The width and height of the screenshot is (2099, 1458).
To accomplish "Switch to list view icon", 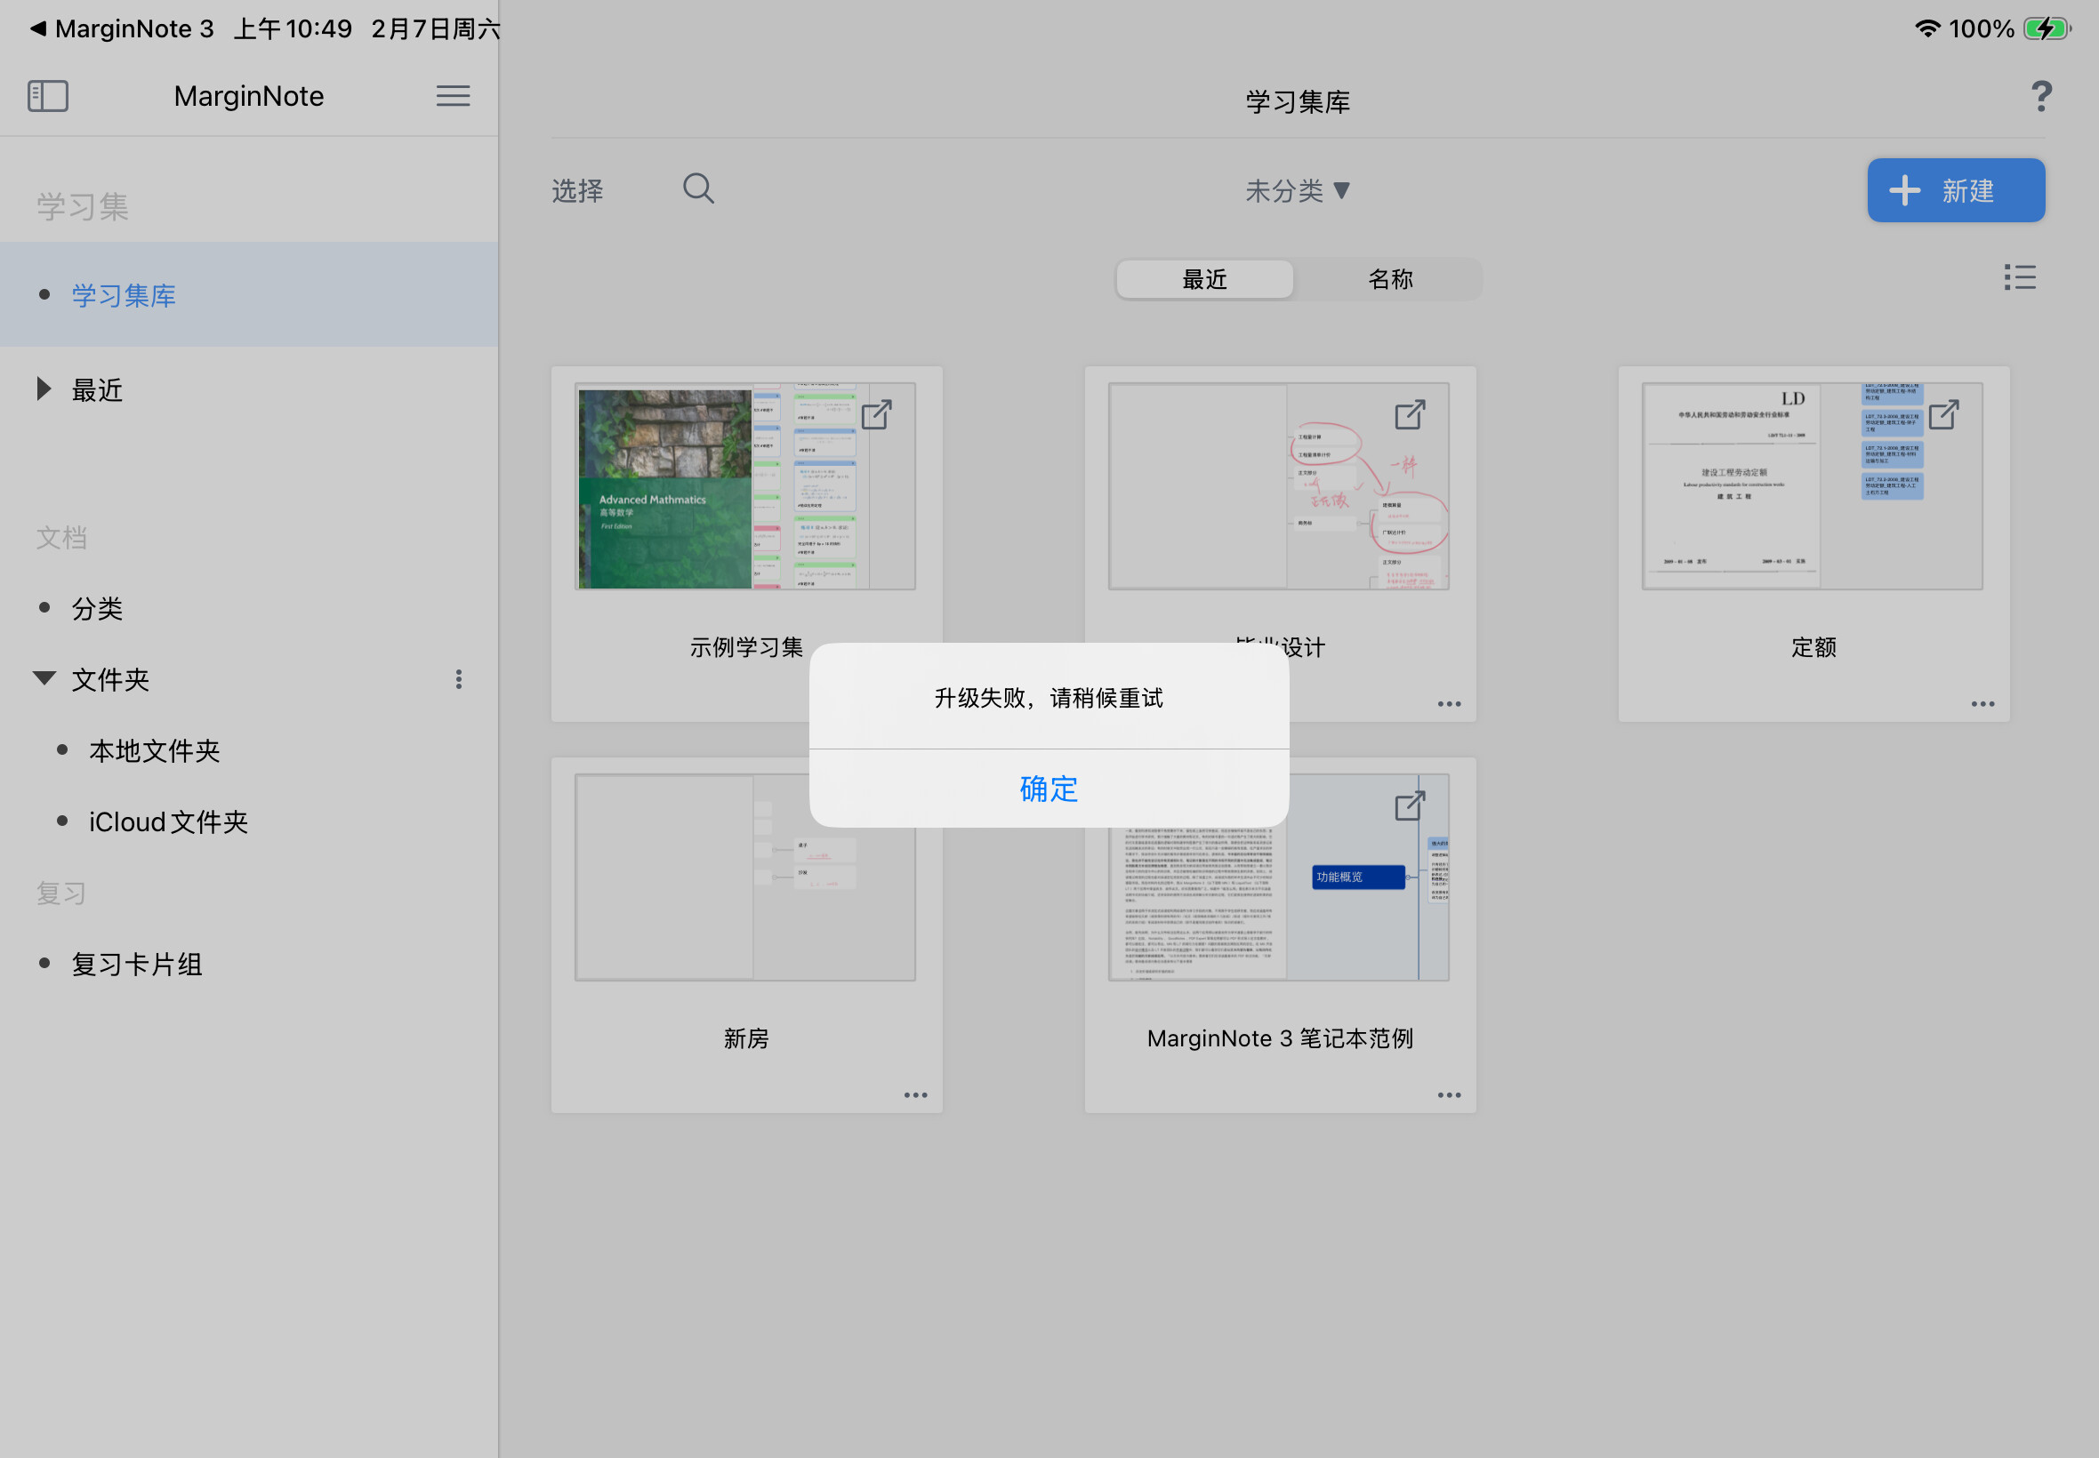I will [x=2020, y=276].
